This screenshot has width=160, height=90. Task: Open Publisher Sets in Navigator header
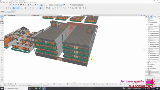pos(159,16)
